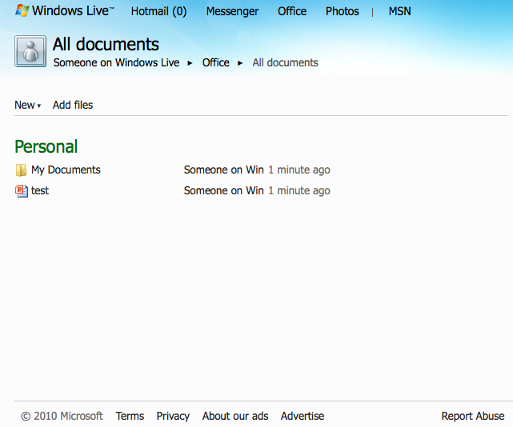Open the Advertise footer link
The width and height of the screenshot is (513, 427).
tap(303, 416)
